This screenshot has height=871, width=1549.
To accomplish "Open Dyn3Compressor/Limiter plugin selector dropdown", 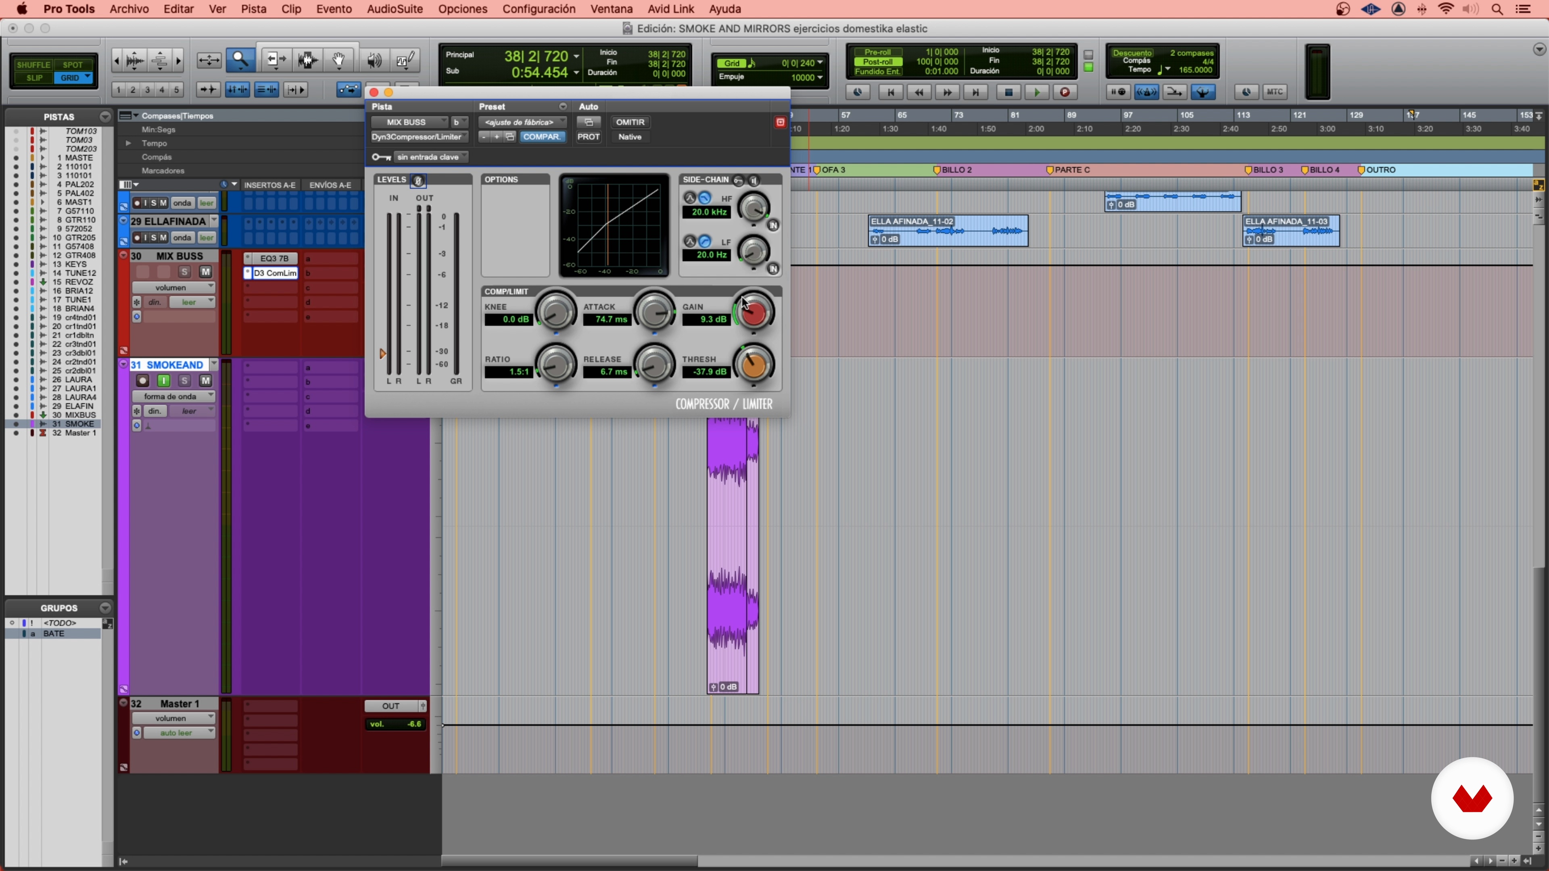I will [419, 136].
